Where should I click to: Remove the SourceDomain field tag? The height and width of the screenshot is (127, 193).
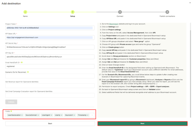pyautogui.click(x=38, y=115)
